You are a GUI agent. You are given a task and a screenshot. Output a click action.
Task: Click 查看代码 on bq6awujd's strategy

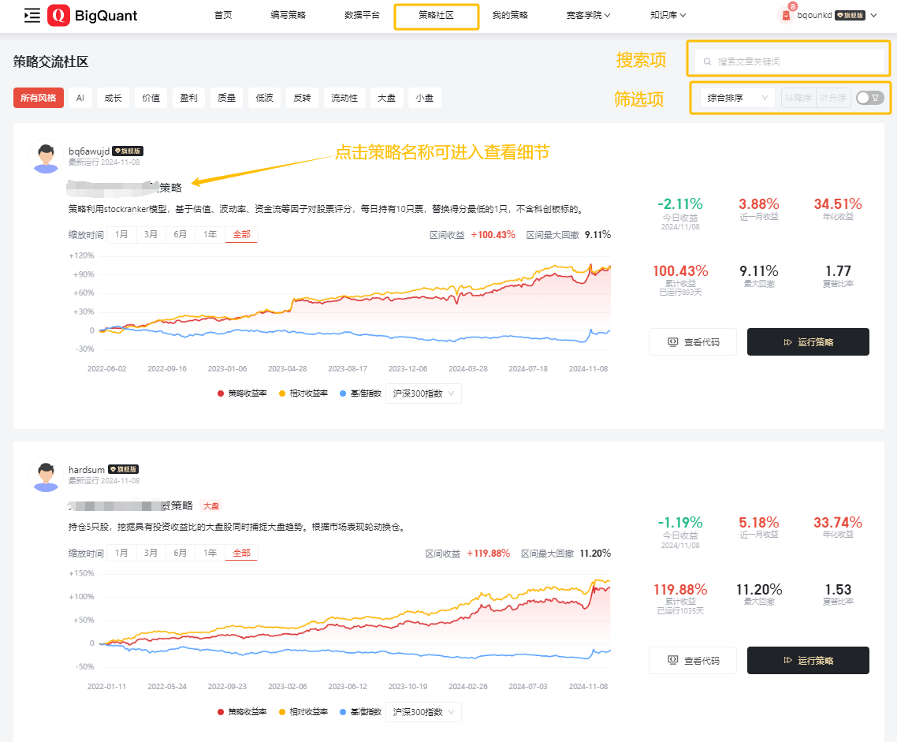tap(693, 342)
